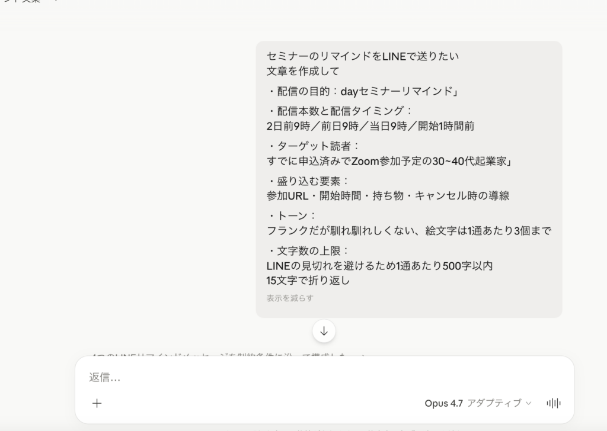Screen dimensions: 607x431
Task: Expand the chat title dropdown chevron at top-left
Action: click(x=55, y=2)
